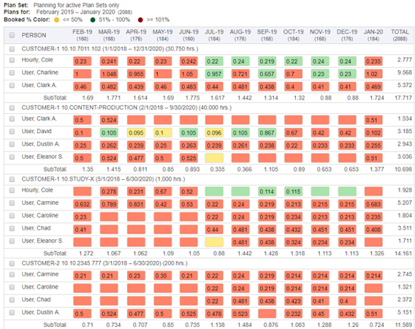Select checkbox next to User, Charline
This screenshot has width=415, height=329.
12,72
